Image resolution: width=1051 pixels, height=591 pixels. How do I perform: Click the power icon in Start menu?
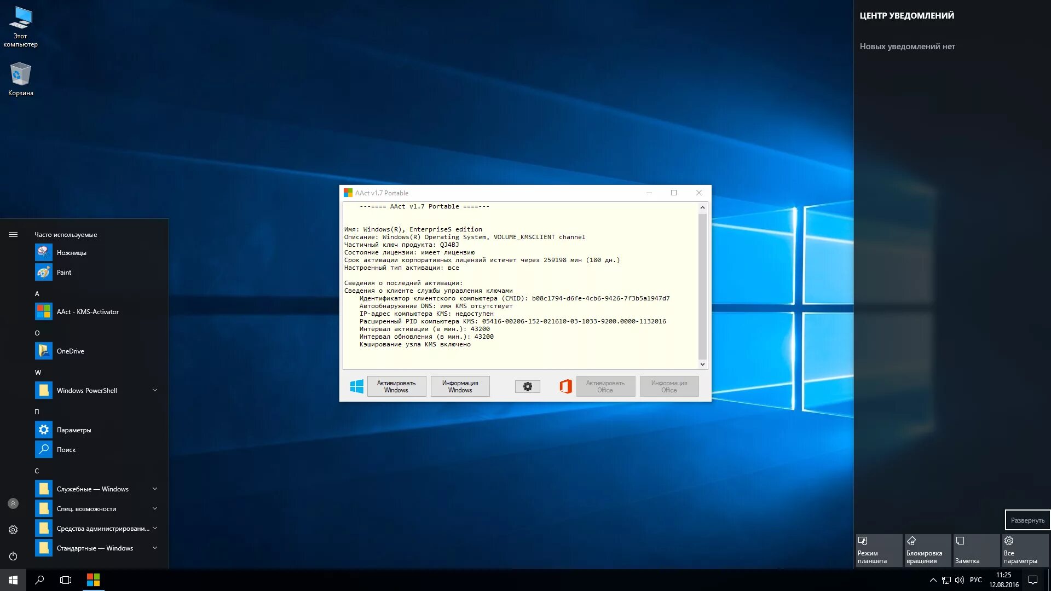[x=13, y=556]
